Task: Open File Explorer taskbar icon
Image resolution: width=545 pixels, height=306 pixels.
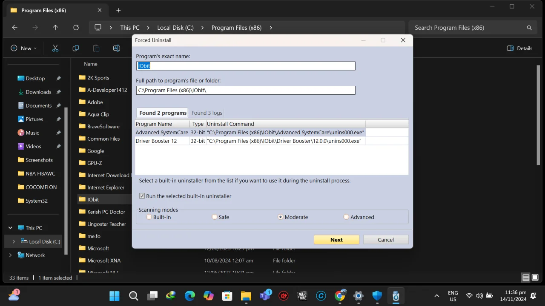Action: [x=246, y=295]
